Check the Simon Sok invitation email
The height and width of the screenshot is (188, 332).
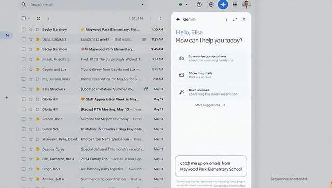click(23, 129)
